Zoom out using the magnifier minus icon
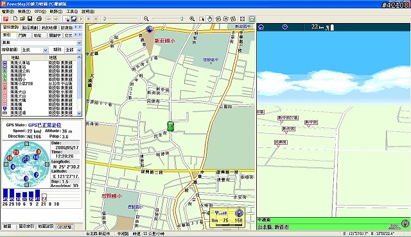The height and width of the screenshot is (237, 411). [146, 19]
